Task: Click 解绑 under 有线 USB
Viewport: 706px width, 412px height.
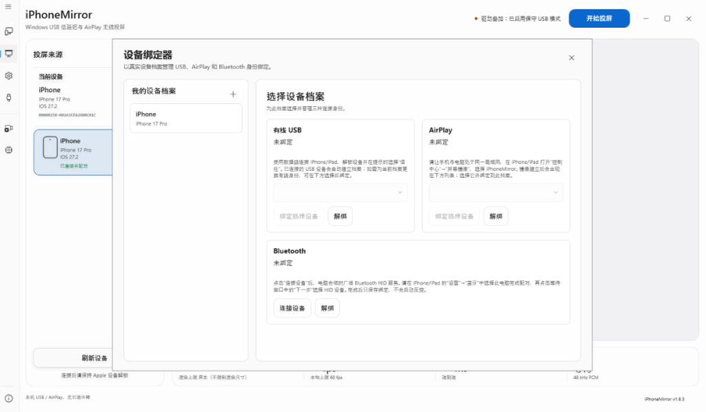Action: pyautogui.click(x=341, y=216)
